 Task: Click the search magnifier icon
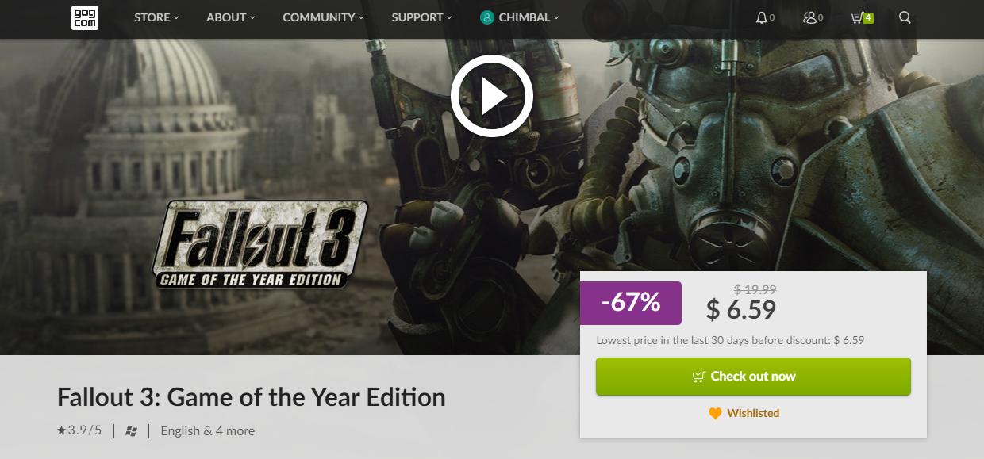[x=905, y=17]
